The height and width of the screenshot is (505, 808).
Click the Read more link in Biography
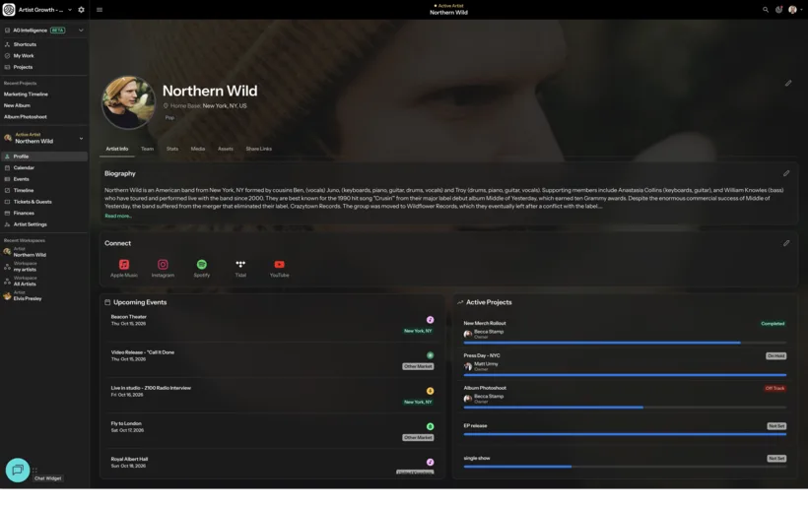click(118, 217)
